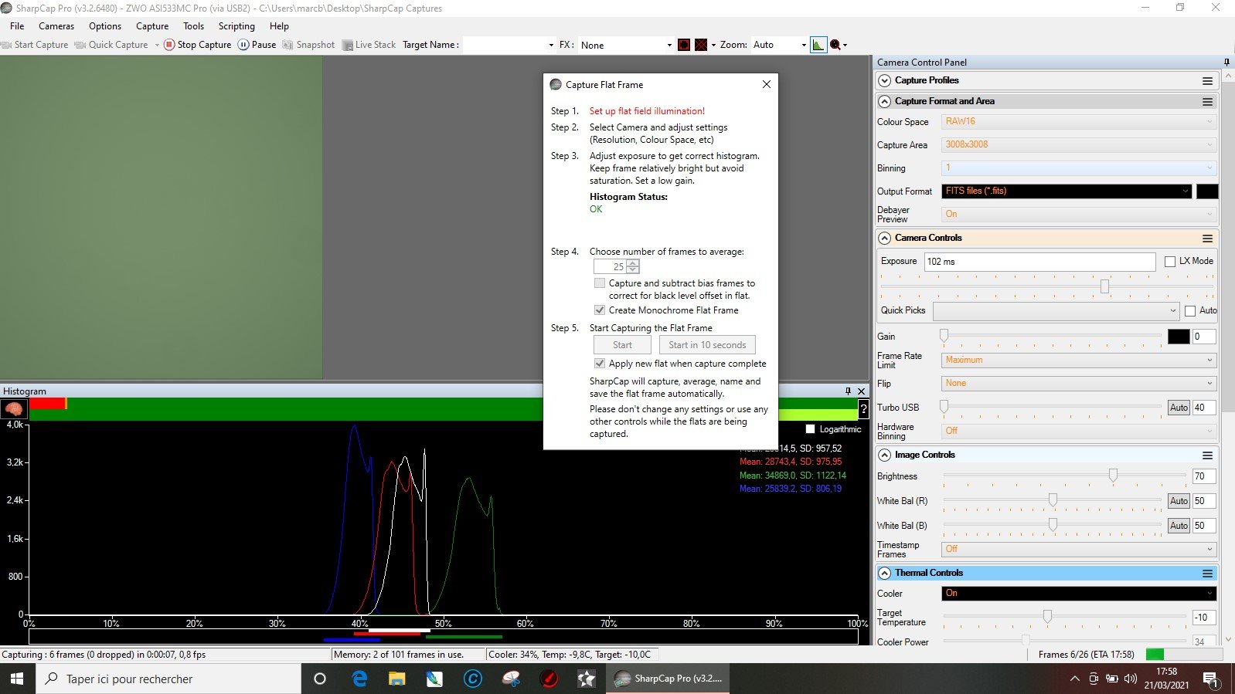Click the Target Name input field
1235x694 pixels.
coord(509,45)
